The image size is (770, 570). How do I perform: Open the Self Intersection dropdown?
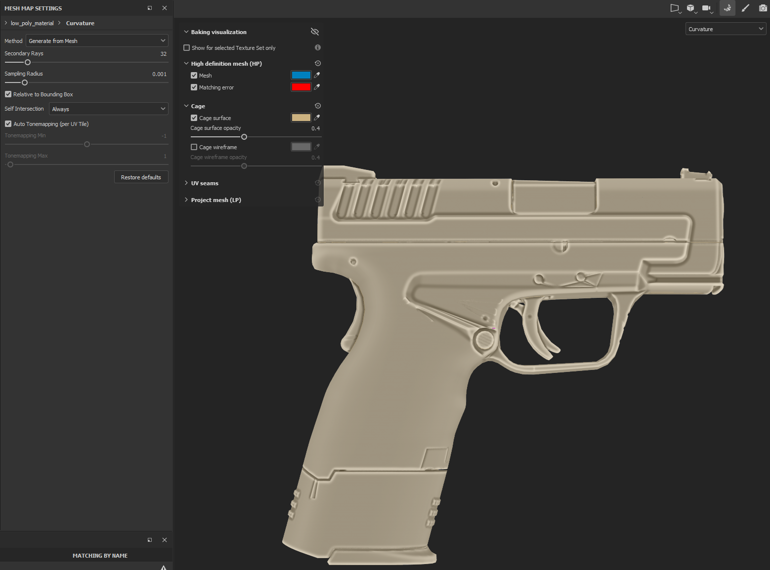(108, 109)
